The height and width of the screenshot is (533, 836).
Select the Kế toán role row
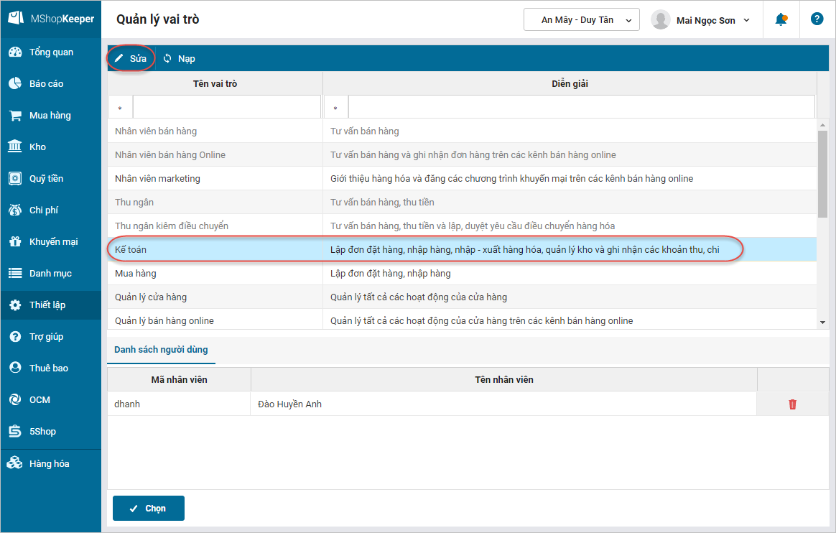coord(462,249)
